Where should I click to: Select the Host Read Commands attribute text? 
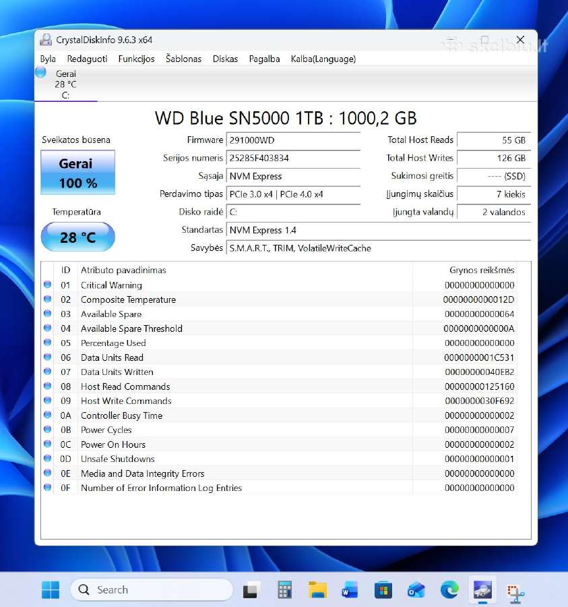(125, 386)
